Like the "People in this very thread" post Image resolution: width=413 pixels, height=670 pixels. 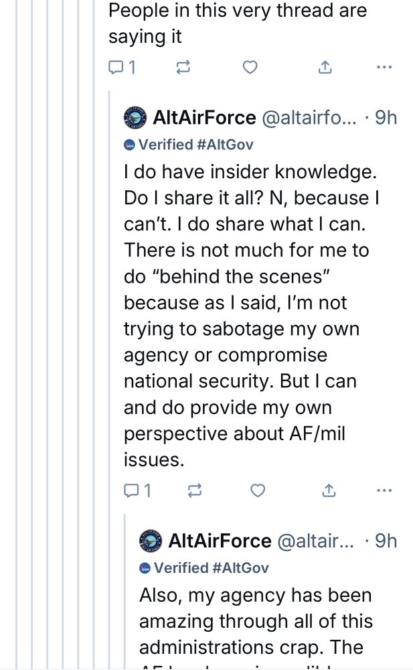[x=250, y=67]
